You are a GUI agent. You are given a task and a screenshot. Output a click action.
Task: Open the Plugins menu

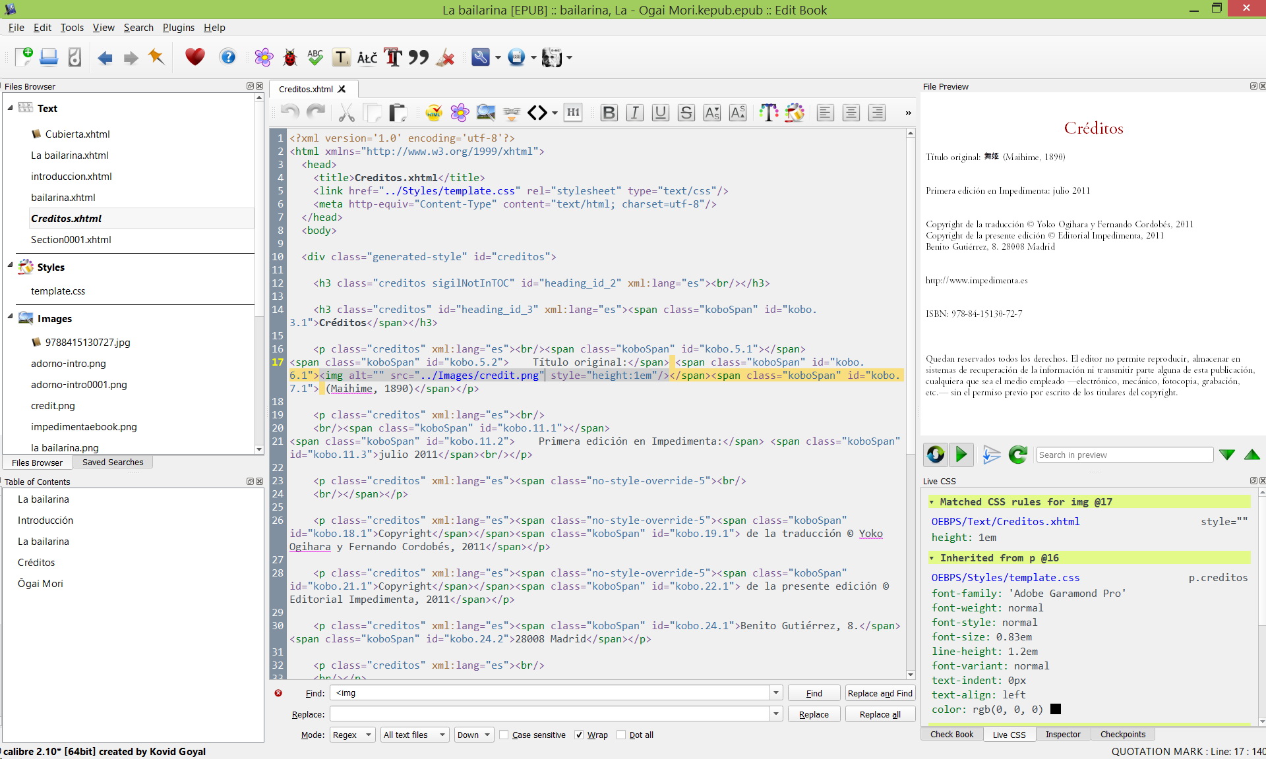[x=178, y=28]
